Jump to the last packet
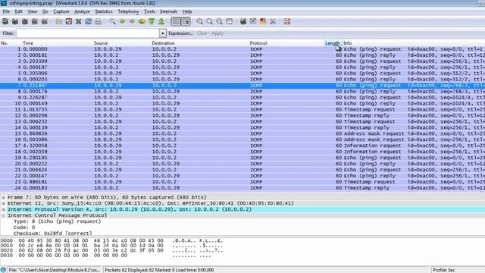This screenshot has width=485, height=273. [x=161, y=21]
